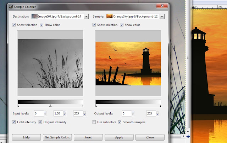The image size is (227, 143).
Task: Uncheck Smooth samples option
Action: (120, 122)
